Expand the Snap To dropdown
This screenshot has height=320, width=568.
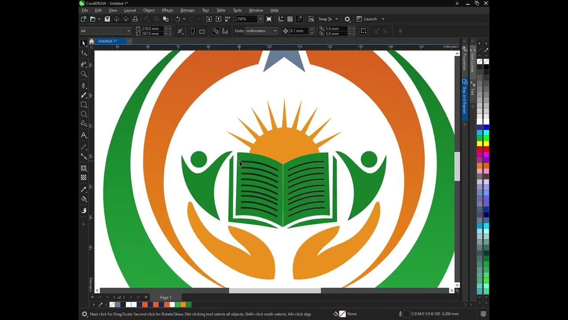point(336,19)
